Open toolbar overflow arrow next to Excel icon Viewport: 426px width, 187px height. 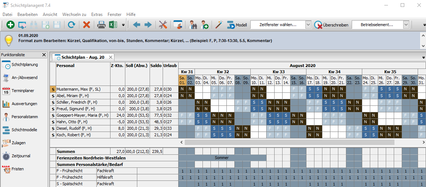[x=123, y=25]
